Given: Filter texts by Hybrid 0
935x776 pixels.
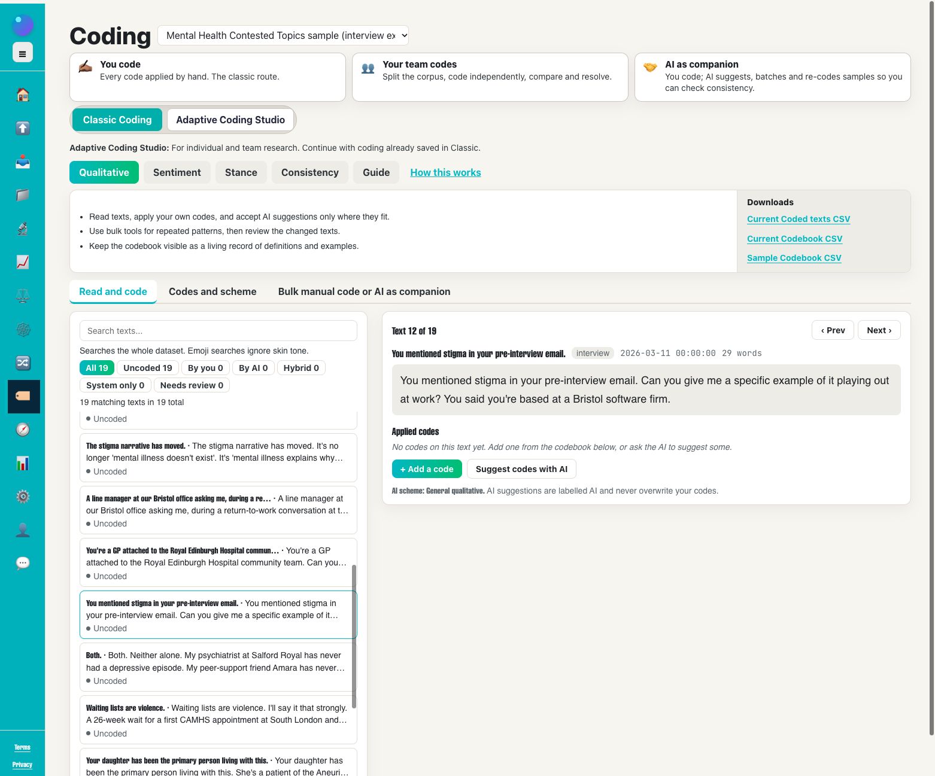Looking at the screenshot, I should (301, 368).
